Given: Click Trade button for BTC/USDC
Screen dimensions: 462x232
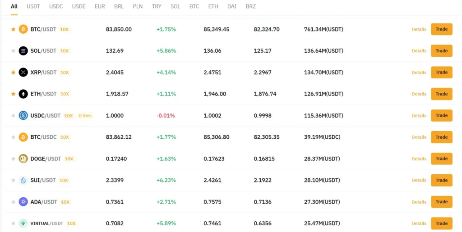Looking at the screenshot, I should point(442,137).
